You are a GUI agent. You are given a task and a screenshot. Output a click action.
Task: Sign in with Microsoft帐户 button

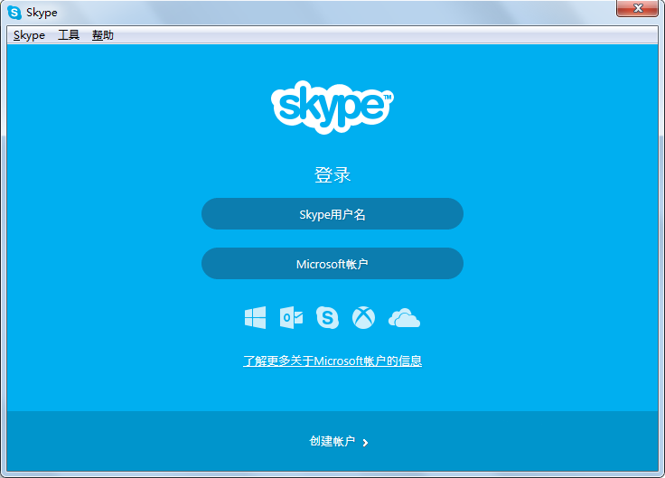click(x=332, y=263)
